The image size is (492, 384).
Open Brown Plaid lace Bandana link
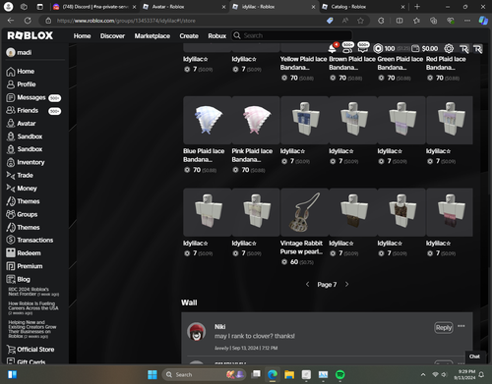point(352,63)
